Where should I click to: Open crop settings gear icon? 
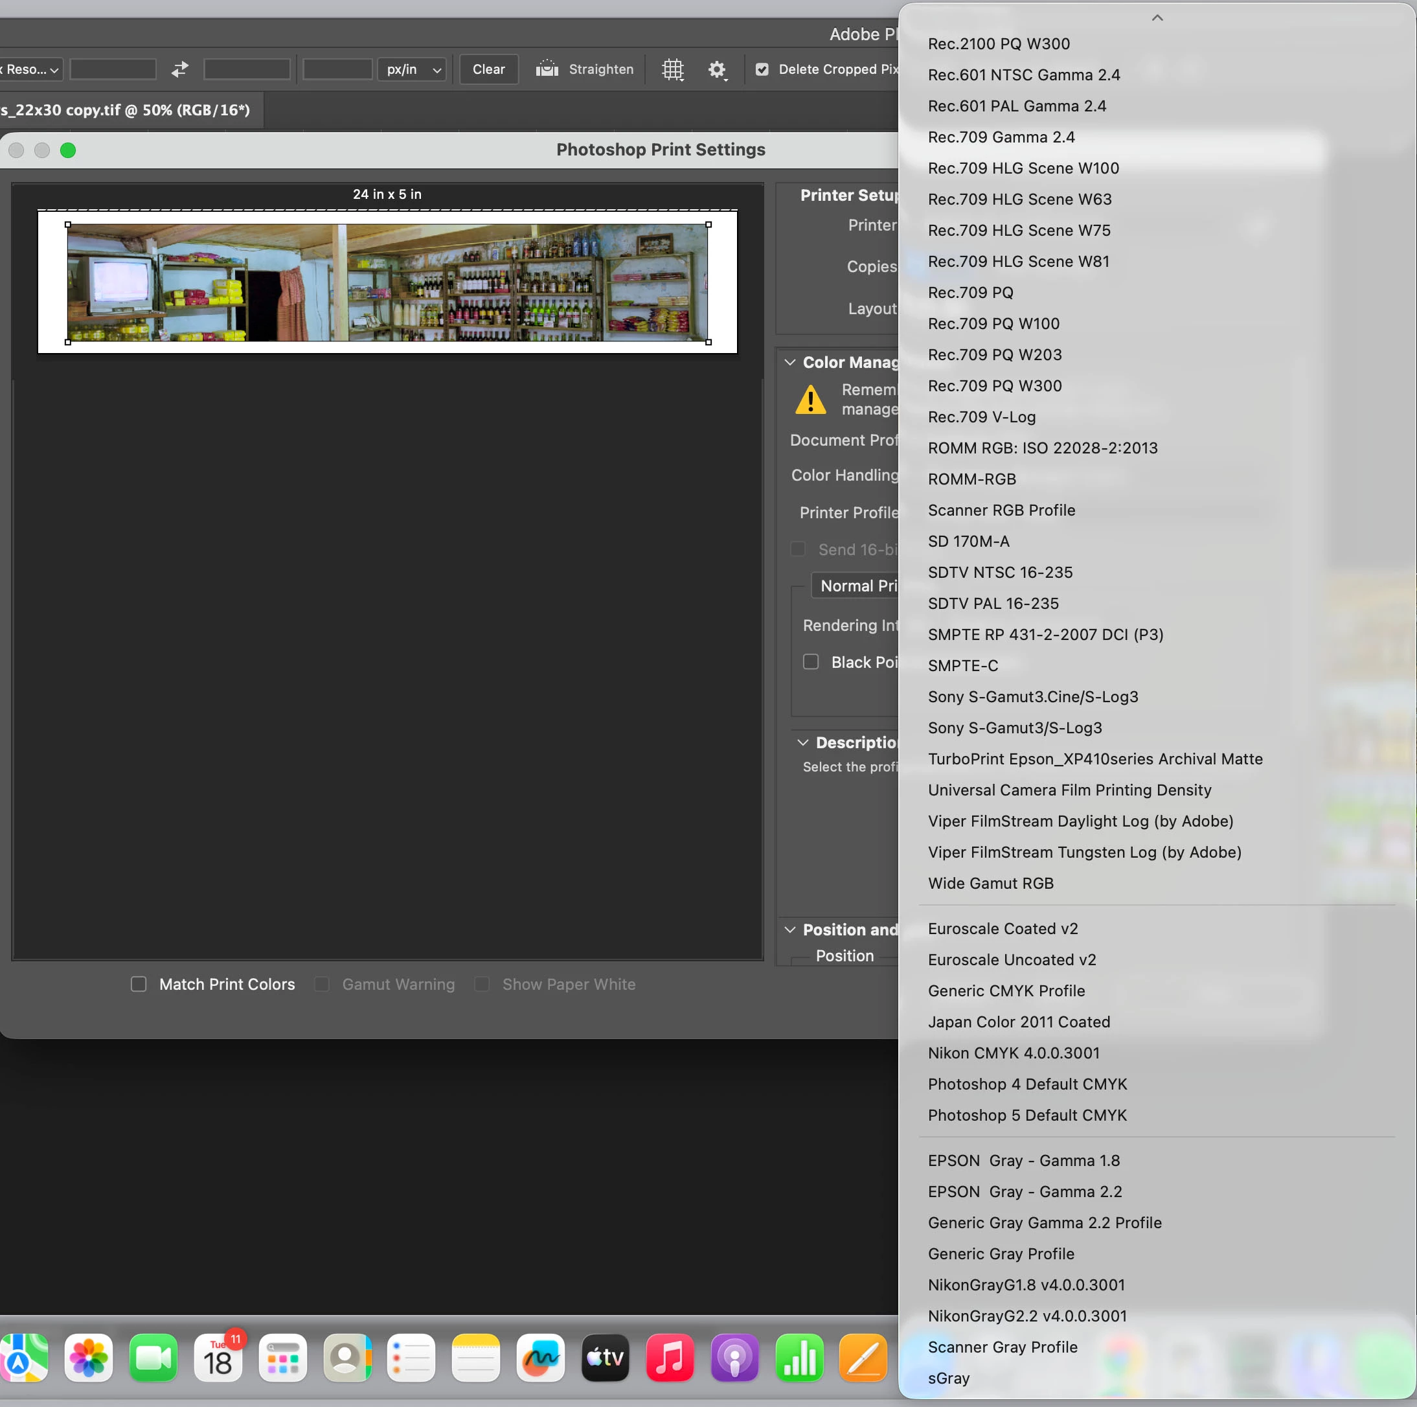(716, 70)
